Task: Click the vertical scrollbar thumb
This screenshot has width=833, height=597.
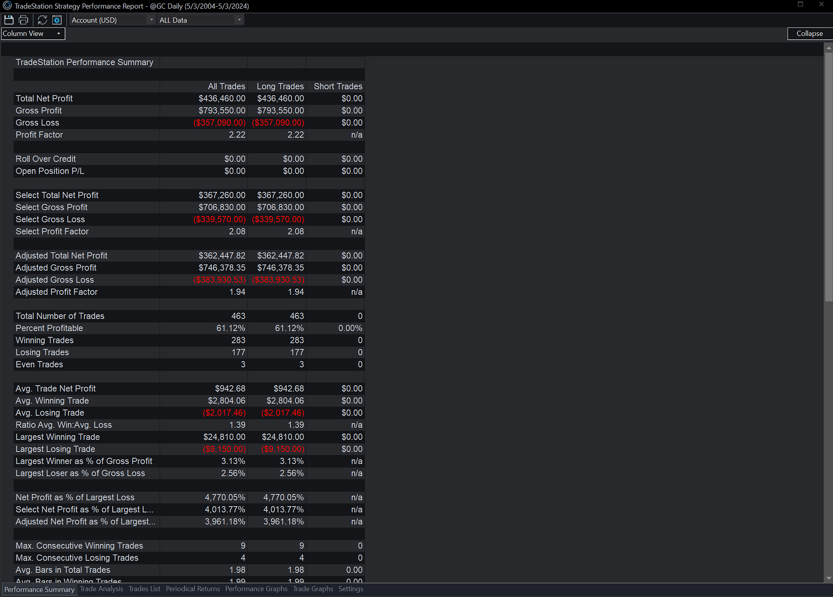Action: tap(828, 177)
